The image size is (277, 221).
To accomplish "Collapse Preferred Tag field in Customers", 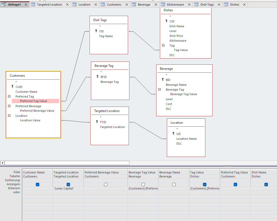I will click(x=9, y=96).
